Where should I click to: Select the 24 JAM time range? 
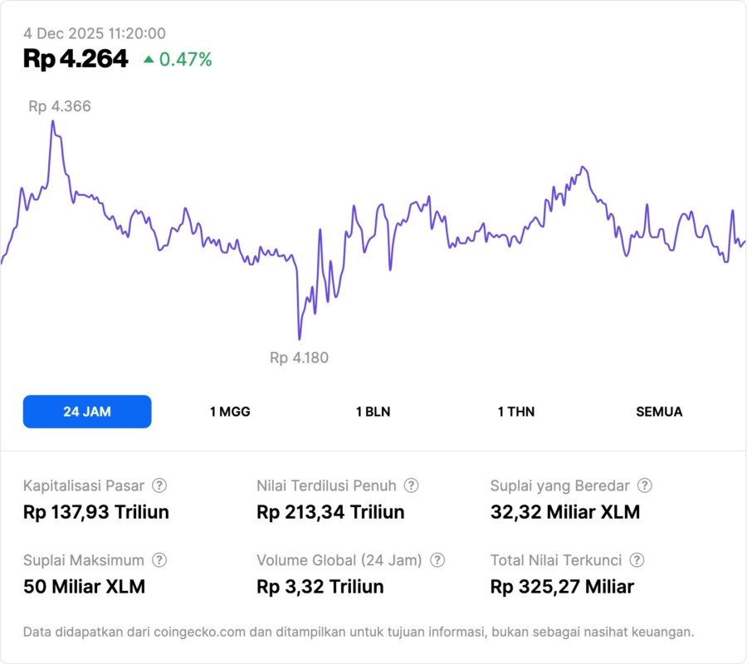87,412
